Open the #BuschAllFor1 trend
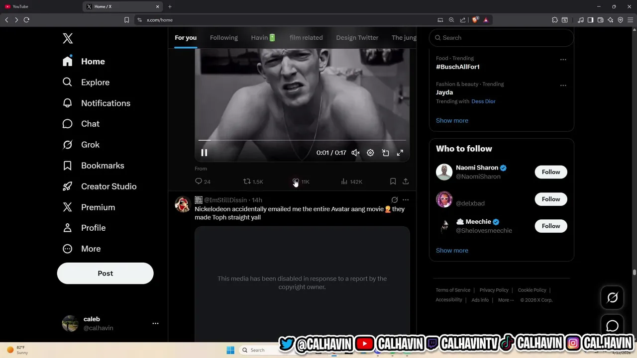The height and width of the screenshot is (358, 637). tap(458, 67)
